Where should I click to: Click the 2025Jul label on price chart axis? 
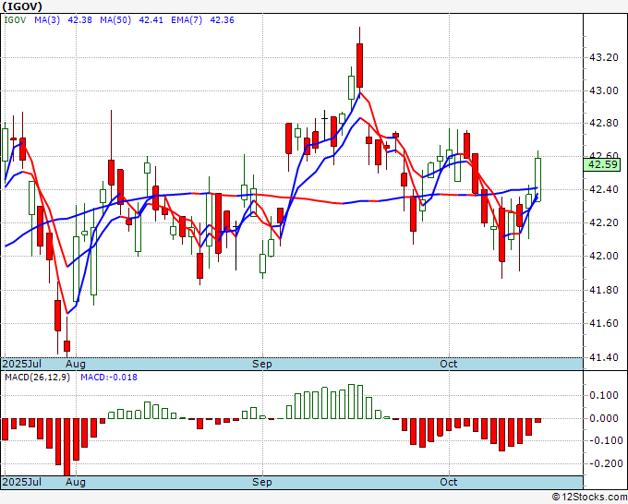[22, 364]
